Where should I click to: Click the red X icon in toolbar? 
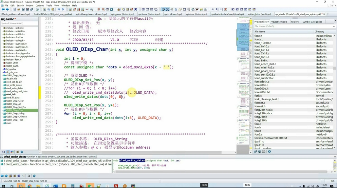[225, 9]
